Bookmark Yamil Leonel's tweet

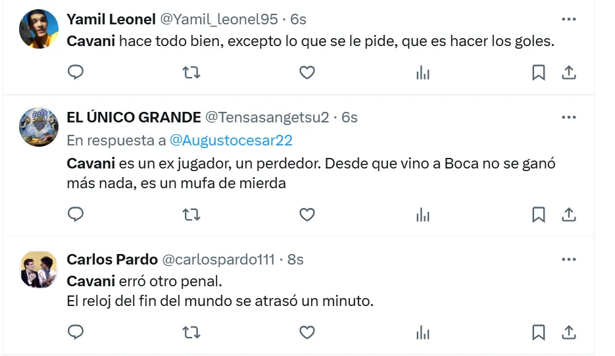[538, 72]
